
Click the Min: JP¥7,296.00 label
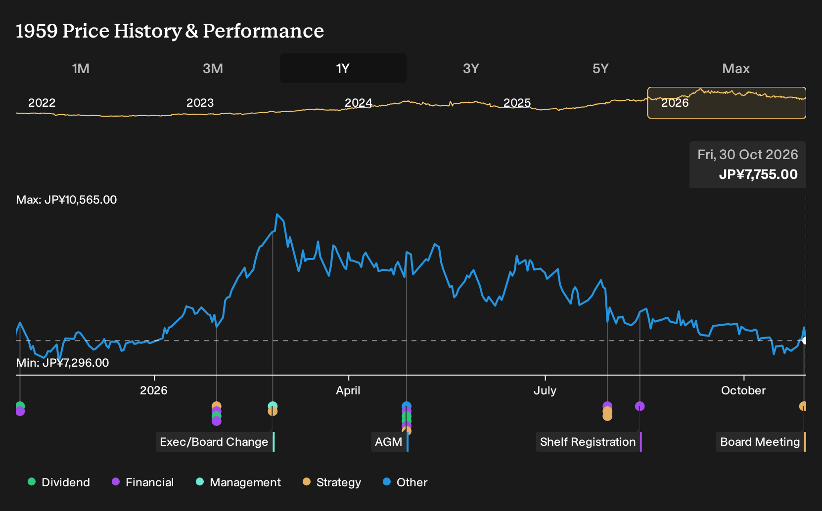[x=62, y=363]
